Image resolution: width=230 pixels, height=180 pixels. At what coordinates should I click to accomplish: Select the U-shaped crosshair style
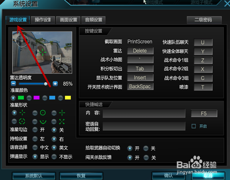(35, 121)
